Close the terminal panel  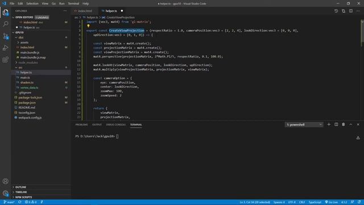(358, 125)
